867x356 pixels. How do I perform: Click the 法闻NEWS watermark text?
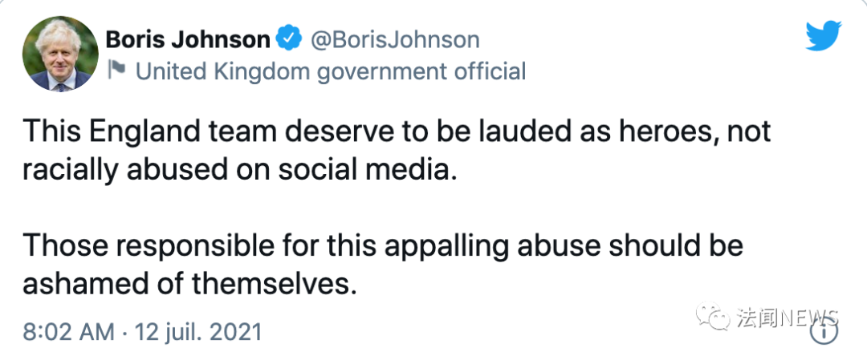coord(787,318)
